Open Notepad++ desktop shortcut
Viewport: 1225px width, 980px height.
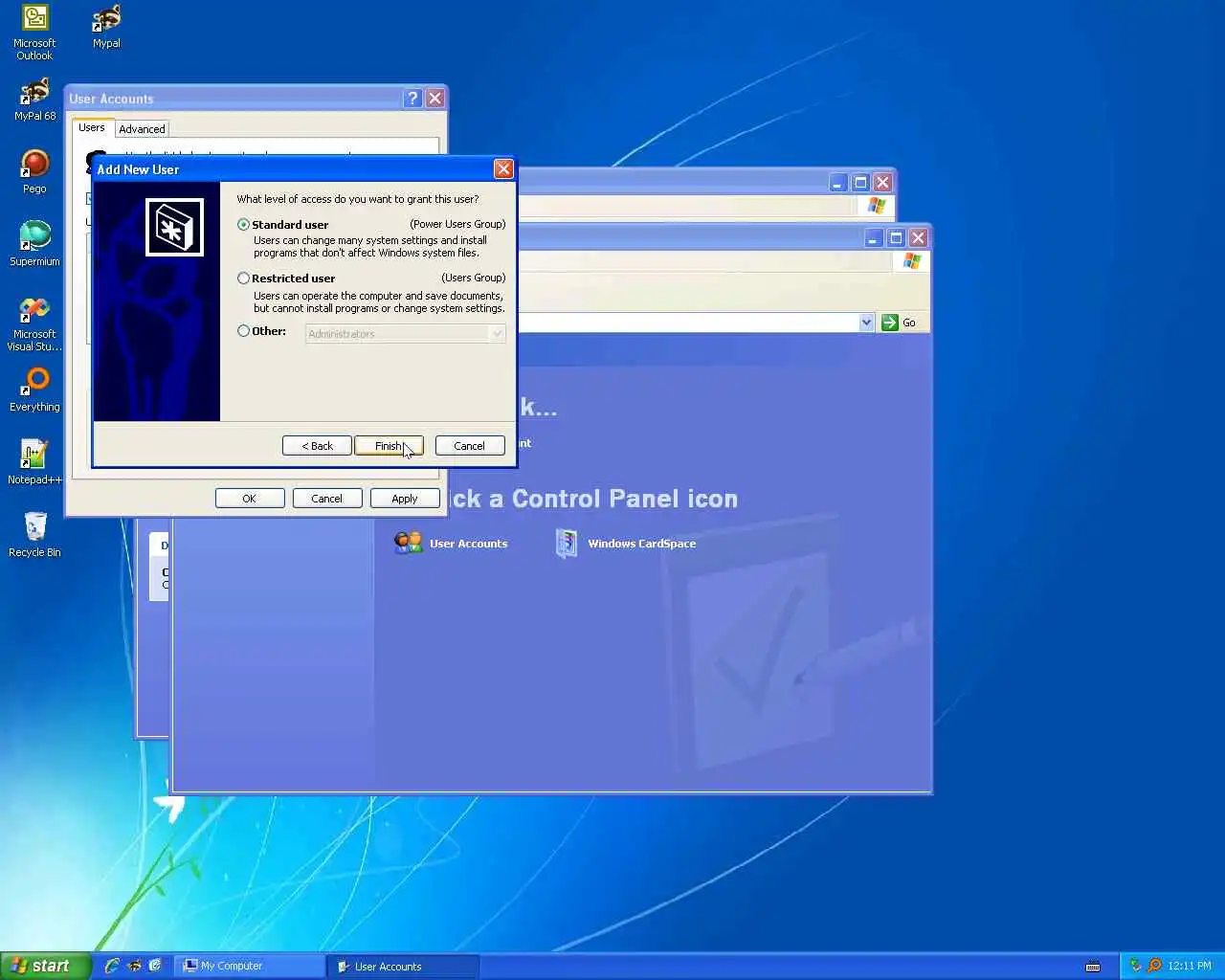click(34, 462)
